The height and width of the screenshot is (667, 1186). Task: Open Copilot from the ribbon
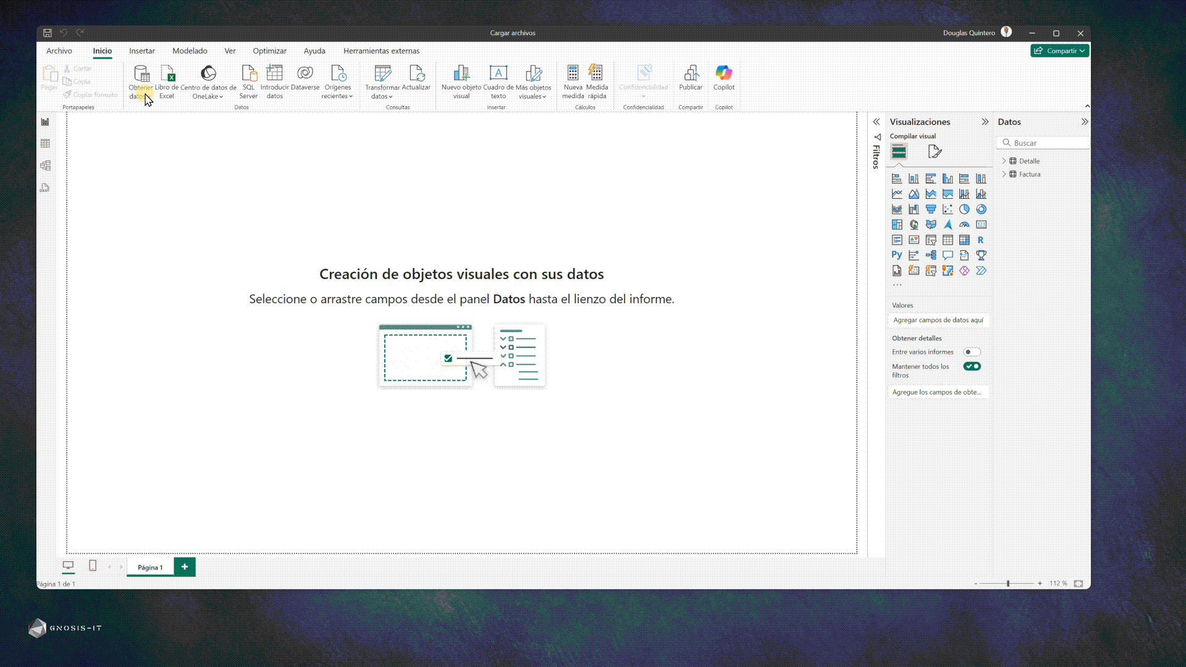coord(724,78)
